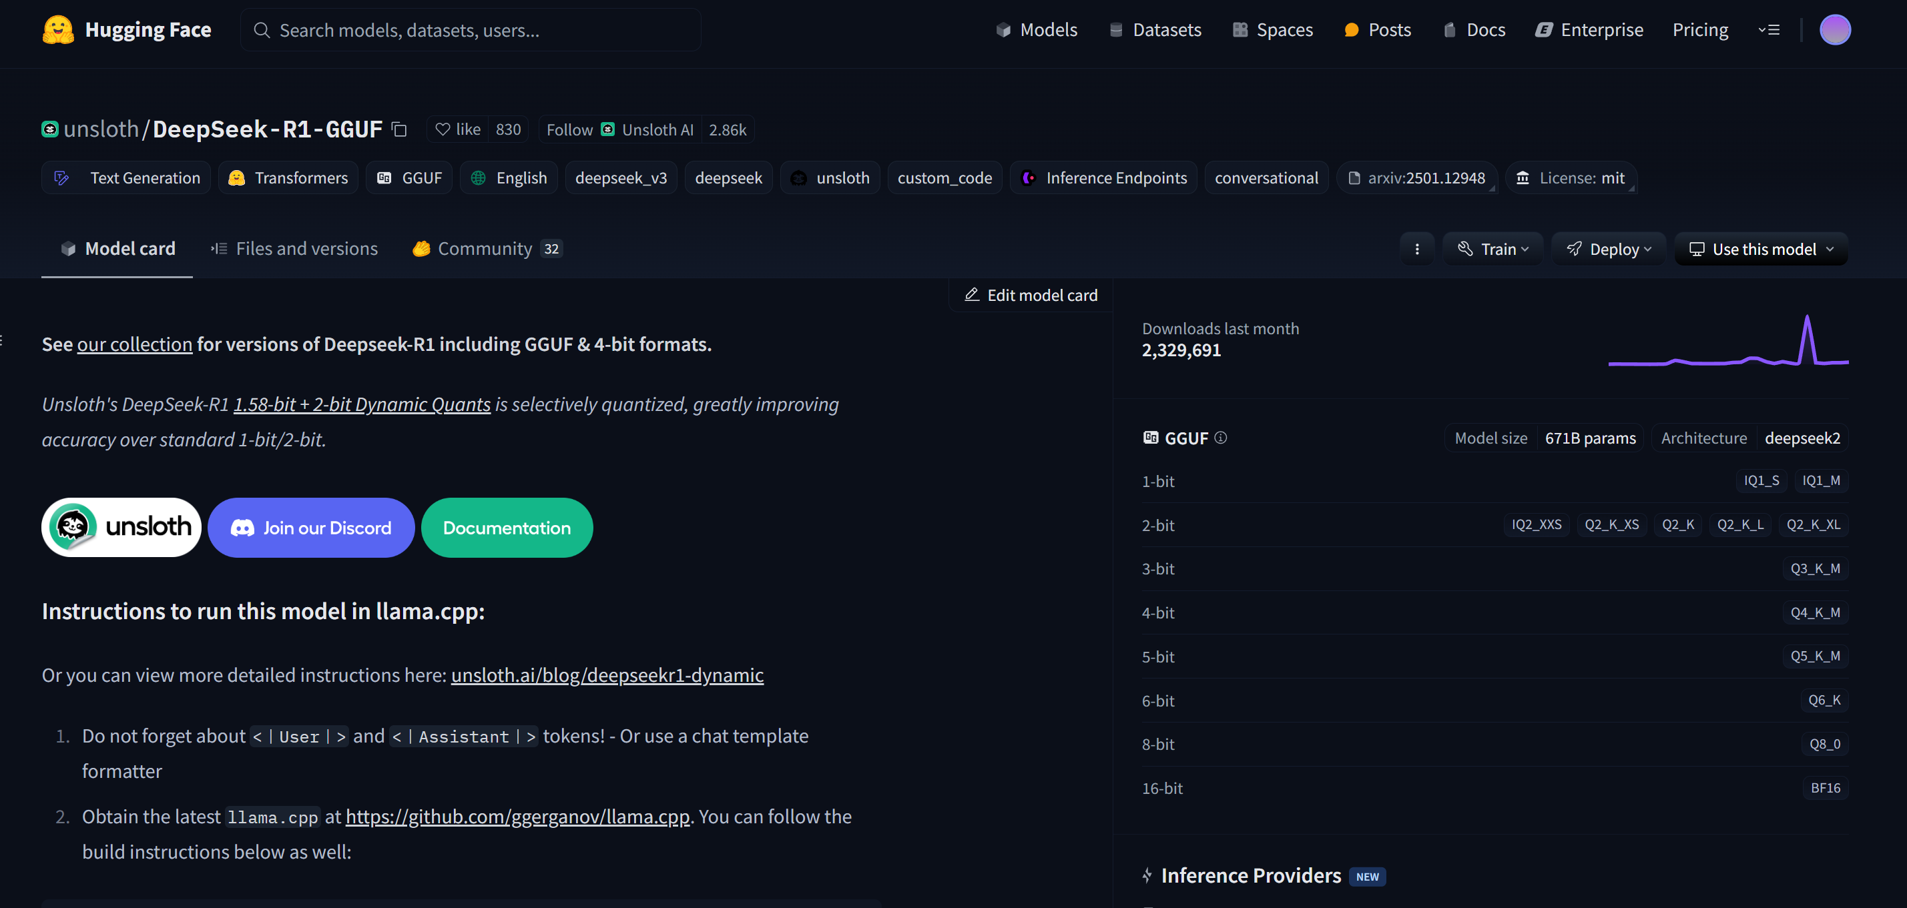Switch to Files and versions tab
The height and width of the screenshot is (908, 1907).
coord(294,249)
